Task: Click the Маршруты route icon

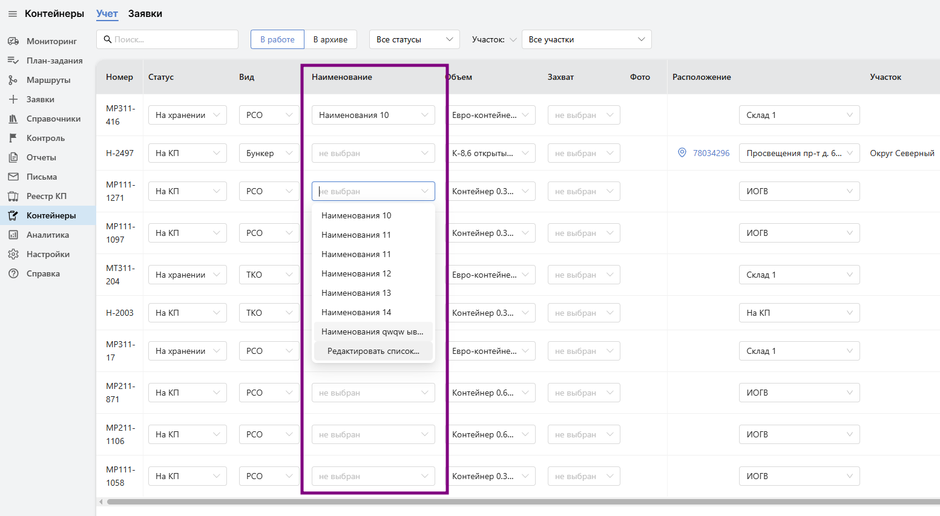Action: click(13, 80)
